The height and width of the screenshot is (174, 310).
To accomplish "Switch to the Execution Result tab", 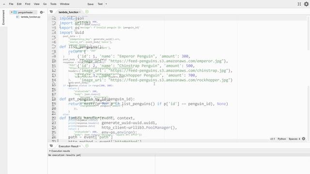I will tap(68, 146).
